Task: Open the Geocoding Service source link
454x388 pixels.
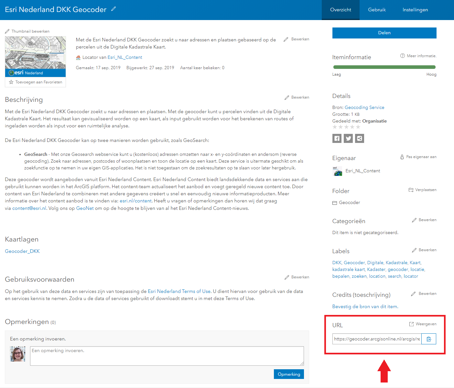Action: (x=364, y=107)
